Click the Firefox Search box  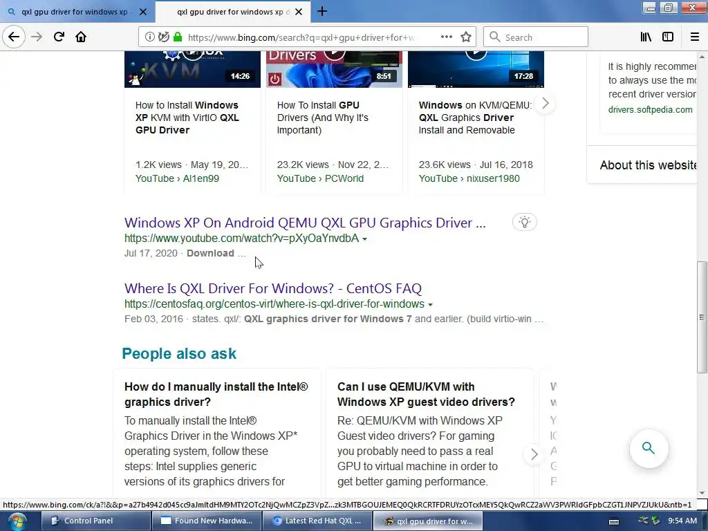pyautogui.click(x=536, y=37)
